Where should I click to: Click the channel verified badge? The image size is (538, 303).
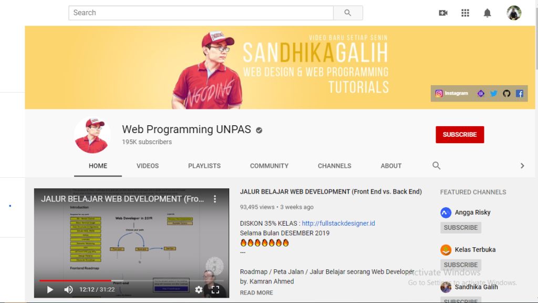(259, 130)
